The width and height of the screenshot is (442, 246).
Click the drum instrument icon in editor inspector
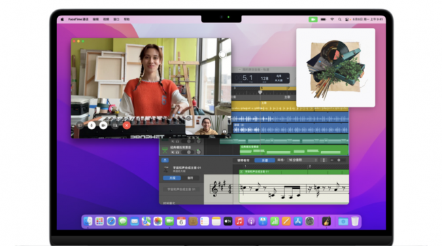click(167, 169)
